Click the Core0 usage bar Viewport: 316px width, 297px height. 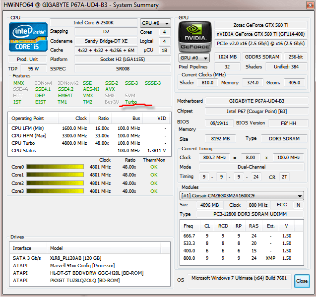coord(55,167)
